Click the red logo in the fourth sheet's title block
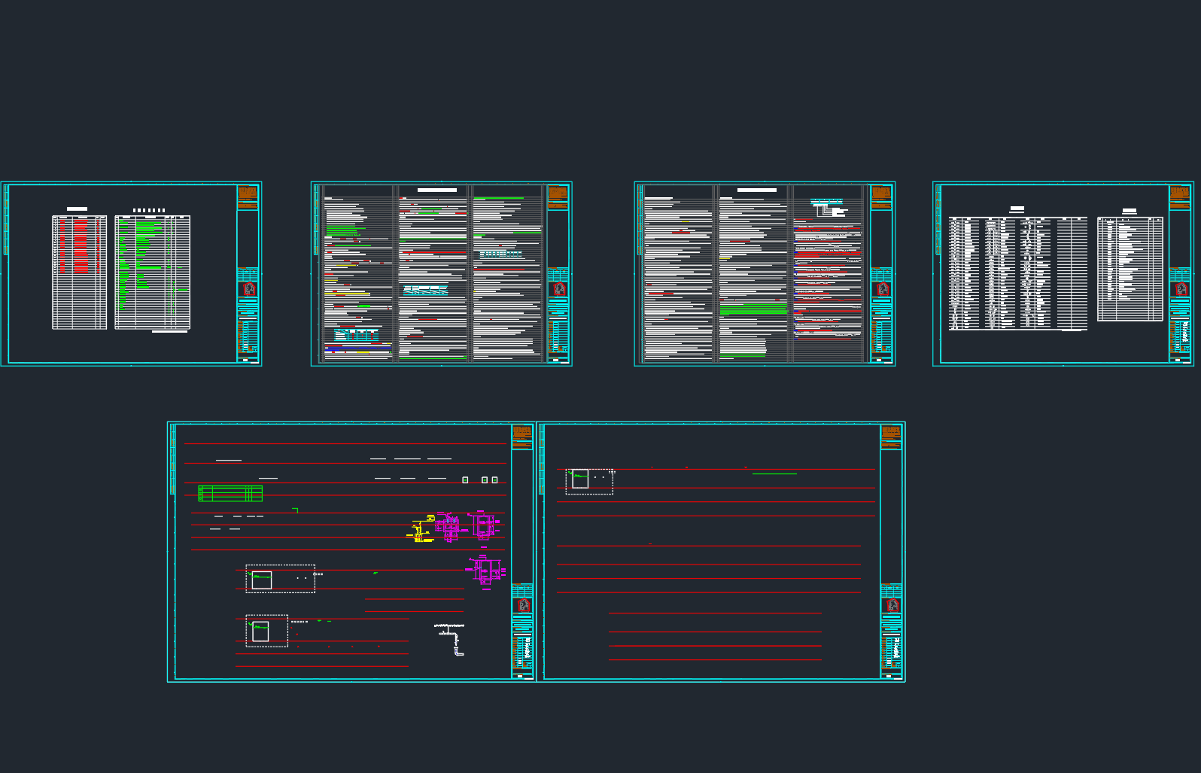 pyautogui.click(x=1181, y=289)
